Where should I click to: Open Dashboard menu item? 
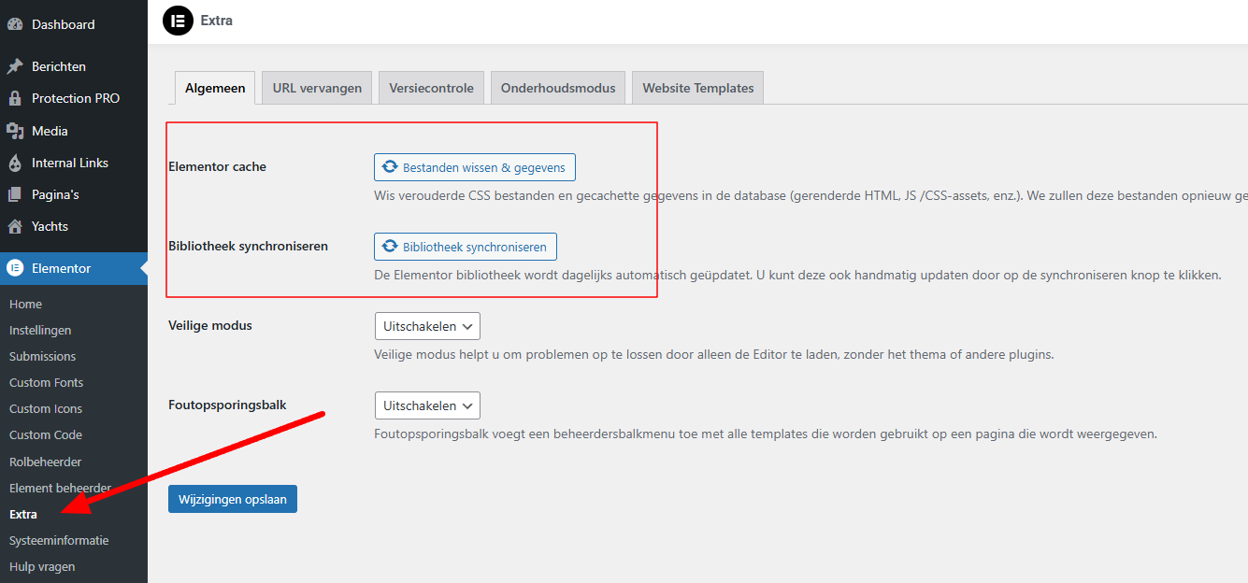74,24
